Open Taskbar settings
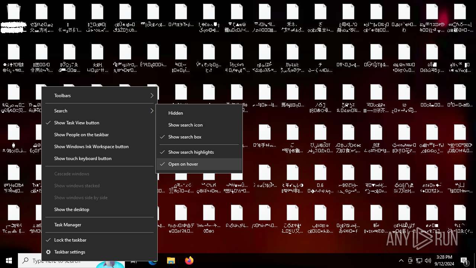The width and height of the screenshot is (476, 268). (100, 252)
